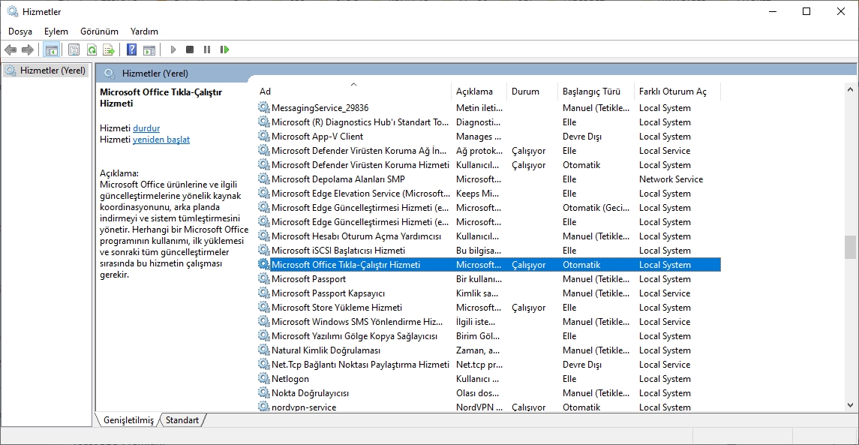Screen dimensions: 859x445
Task: Click the Forward arrow in the toolbar
Action: coord(28,50)
